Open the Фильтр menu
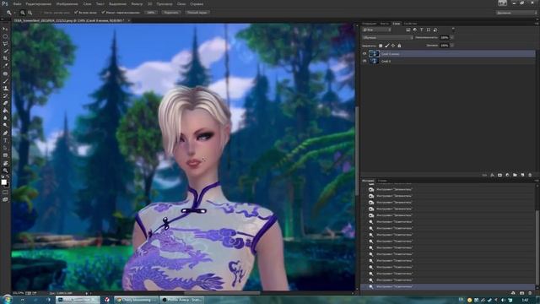 coord(137,4)
